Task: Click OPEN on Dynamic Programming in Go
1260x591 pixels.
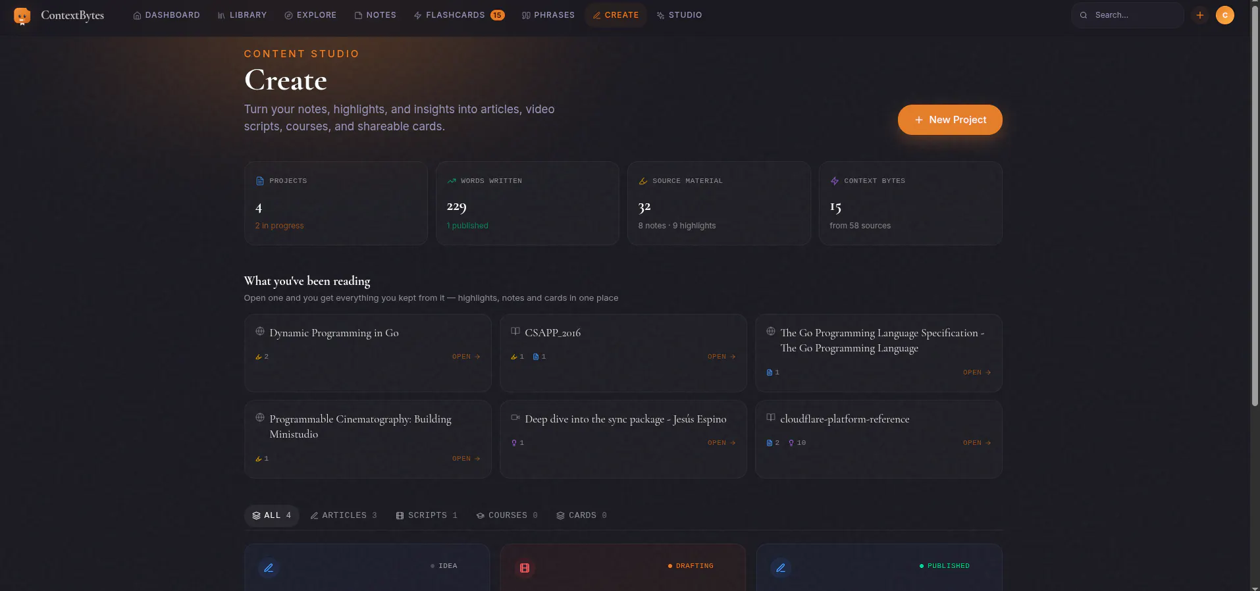Action: click(466, 357)
